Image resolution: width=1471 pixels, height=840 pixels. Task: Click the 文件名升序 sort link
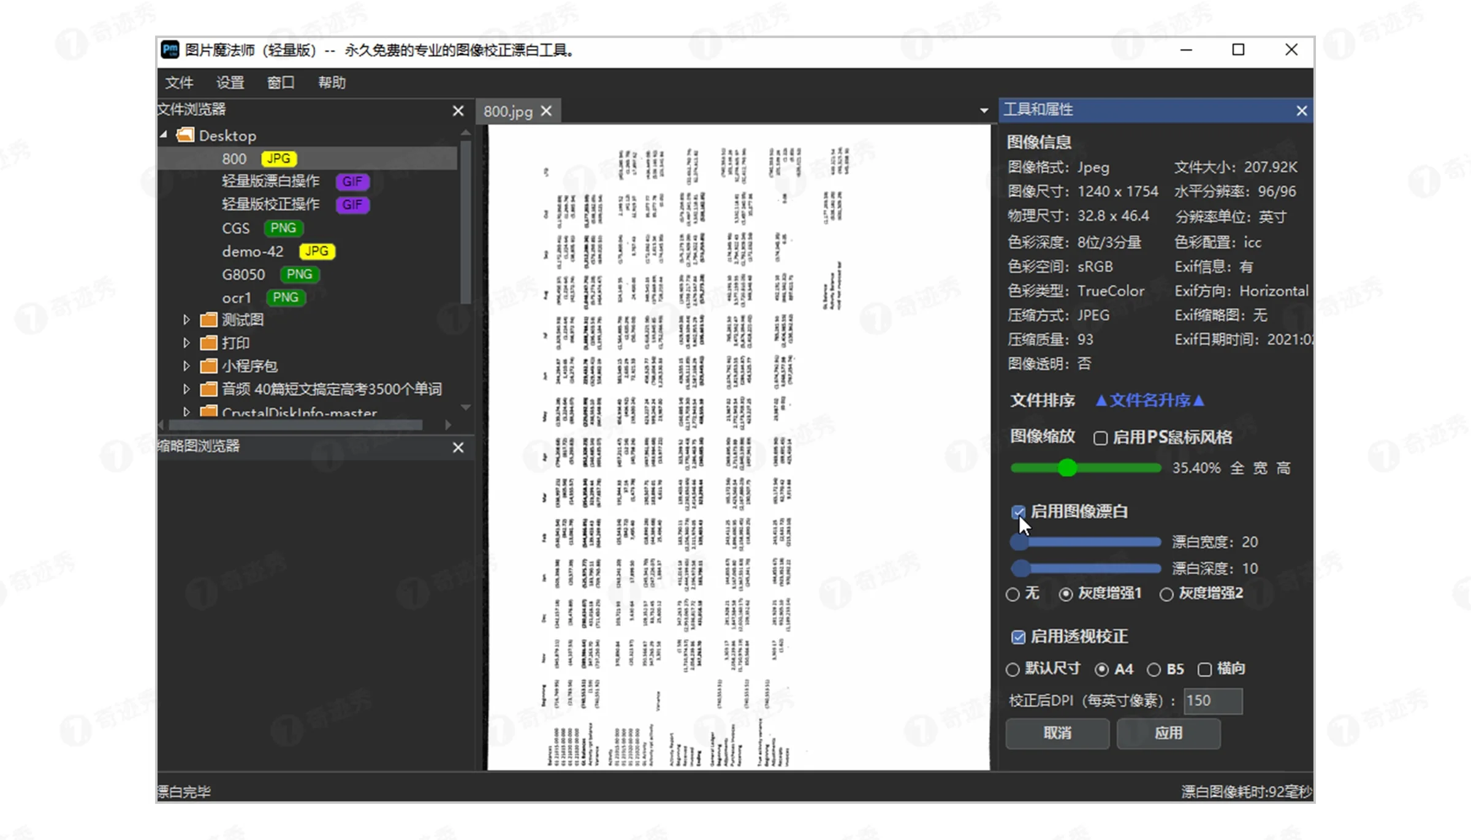[1149, 401]
